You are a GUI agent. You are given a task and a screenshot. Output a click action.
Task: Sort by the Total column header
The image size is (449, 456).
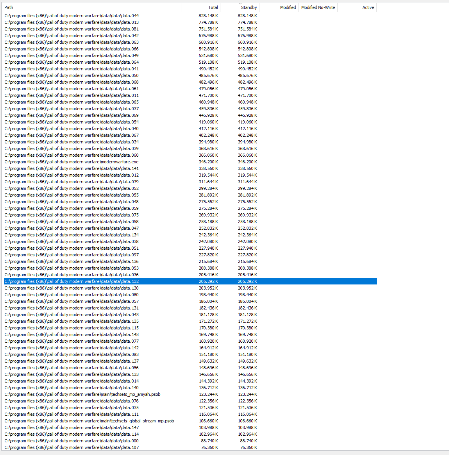point(200,7)
